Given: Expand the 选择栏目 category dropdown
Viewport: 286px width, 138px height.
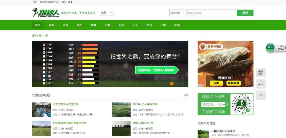Looking at the screenshot, I should (178, 13).
